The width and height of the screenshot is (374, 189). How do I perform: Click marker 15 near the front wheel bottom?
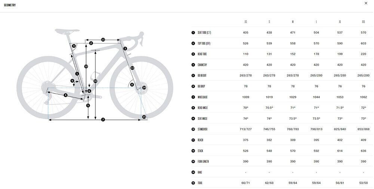point(144,117)
